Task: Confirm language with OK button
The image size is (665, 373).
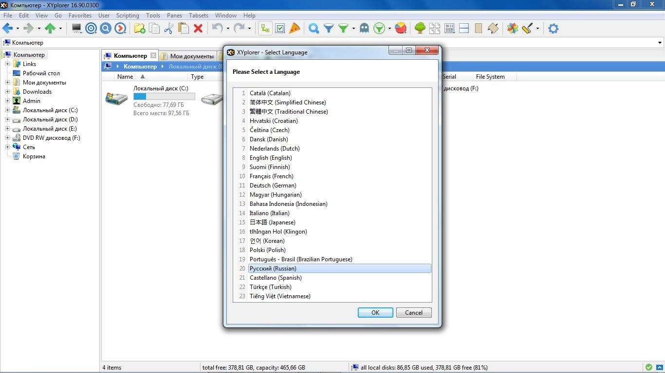Action: [375, 313]
